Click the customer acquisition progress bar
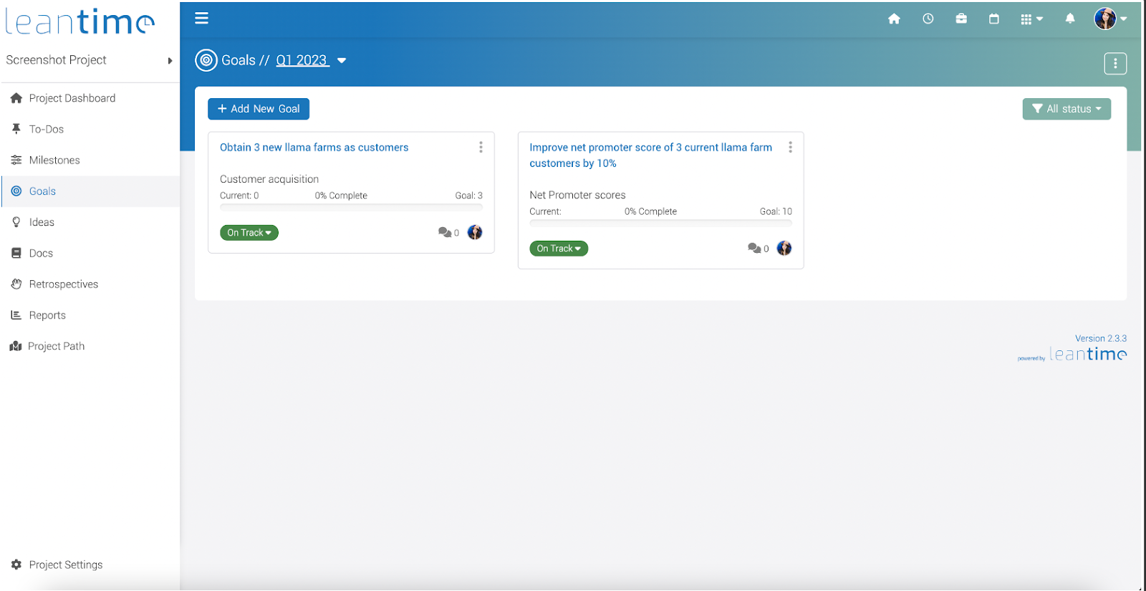 point(351,207)
